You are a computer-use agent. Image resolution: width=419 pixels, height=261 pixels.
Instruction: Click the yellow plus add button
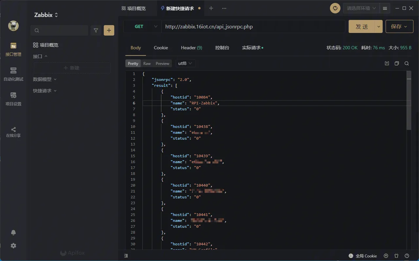109,30
